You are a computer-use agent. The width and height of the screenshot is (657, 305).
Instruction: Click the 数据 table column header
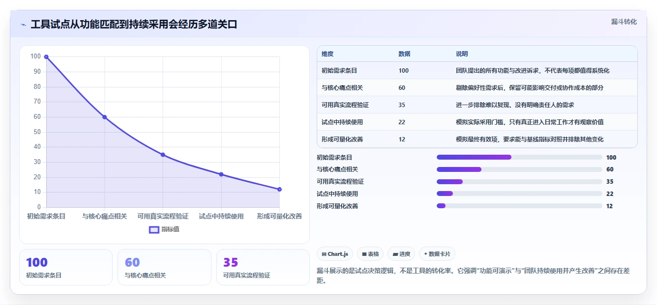(x=404, y=54)
